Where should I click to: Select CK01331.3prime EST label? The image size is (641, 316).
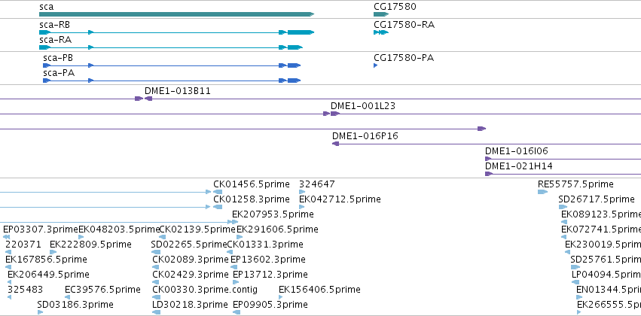pos(265,245)
